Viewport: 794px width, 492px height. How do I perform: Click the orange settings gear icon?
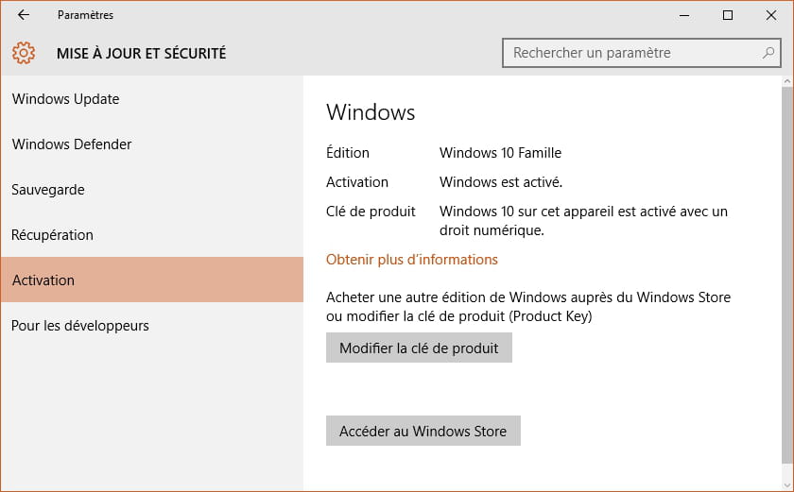click(x=24, y=53)
